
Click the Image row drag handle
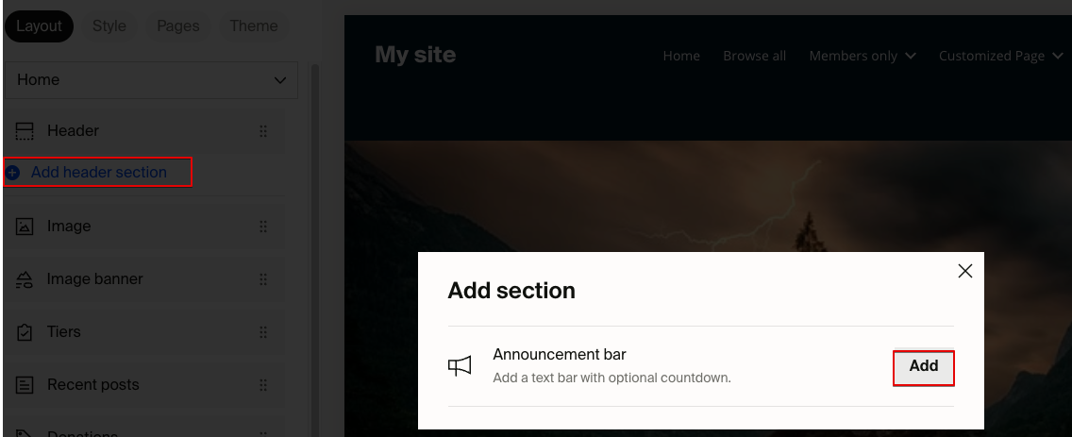[x=263, y=227]
